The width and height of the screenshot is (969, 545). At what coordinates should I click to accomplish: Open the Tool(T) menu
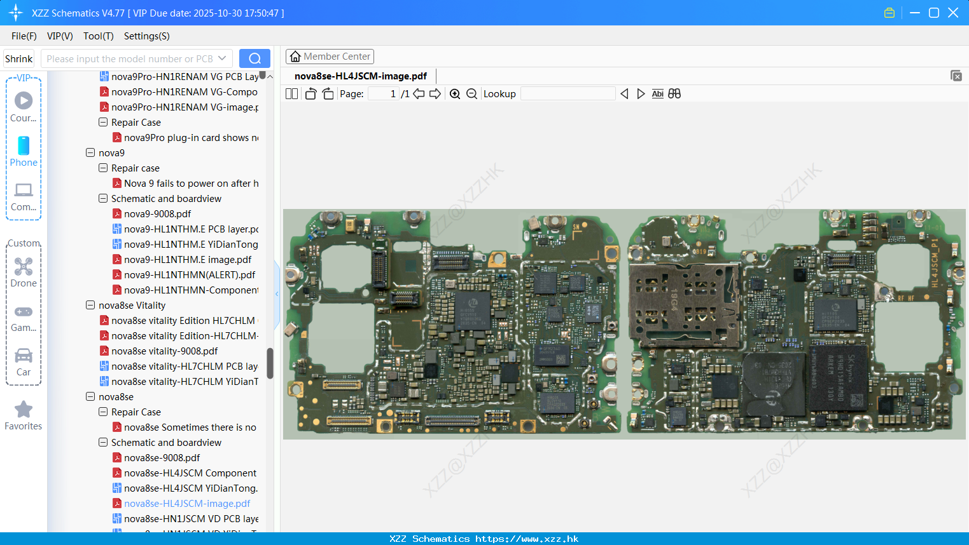tap(99, 36)
